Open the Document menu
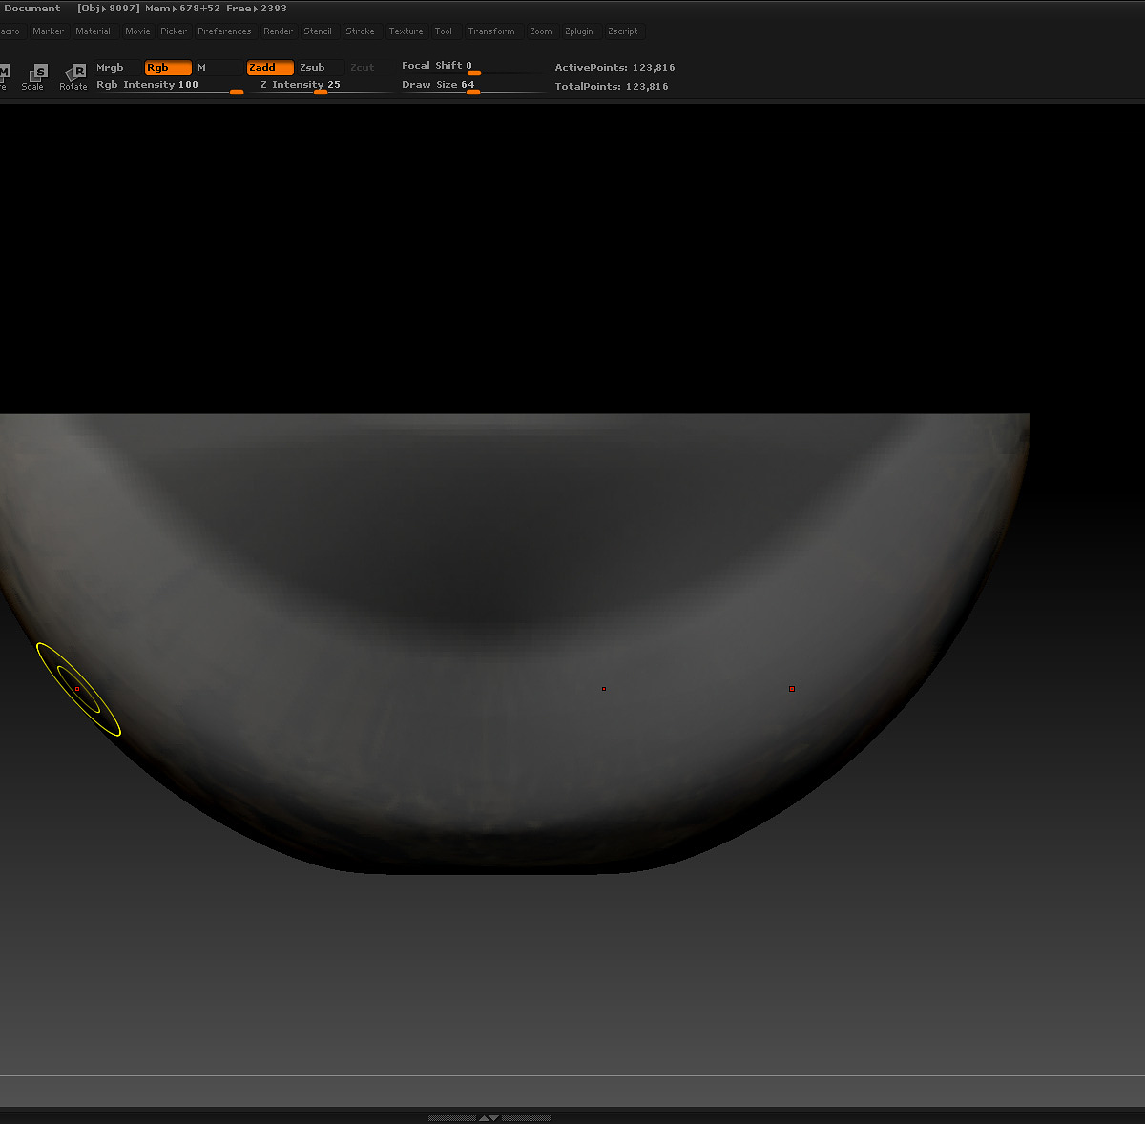The height and width of the screenshot is (1124, 1145). [x=32, y=8]
